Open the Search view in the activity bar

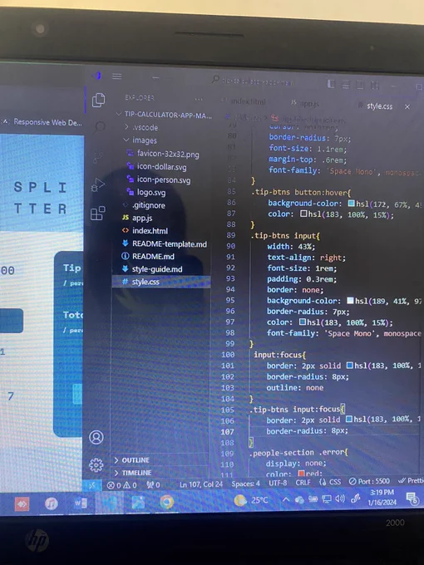(99, 127)
